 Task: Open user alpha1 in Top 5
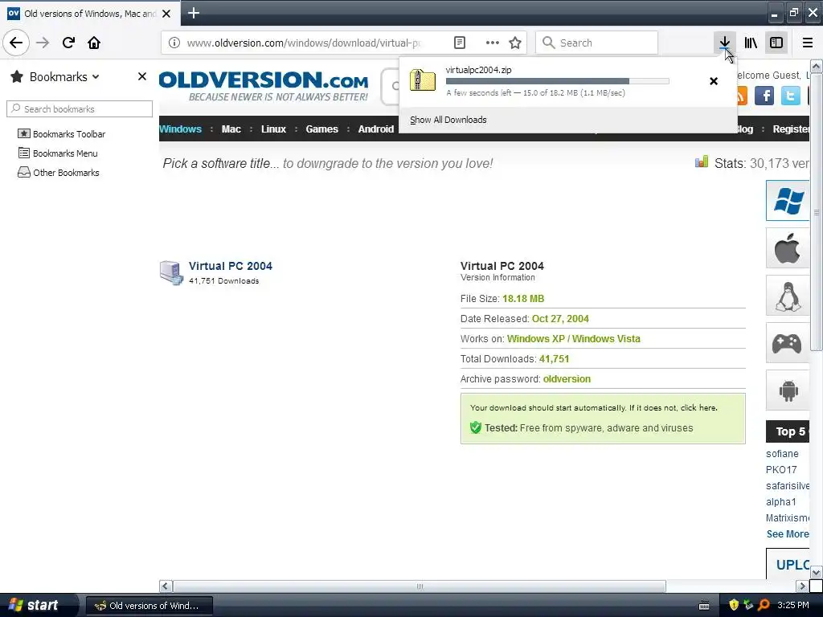click(x=781, y=502)
